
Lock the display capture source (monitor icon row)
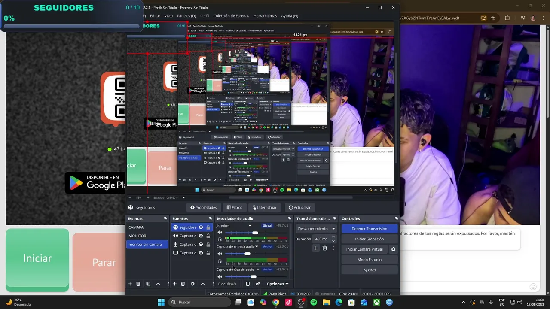[x=208, y=253]
